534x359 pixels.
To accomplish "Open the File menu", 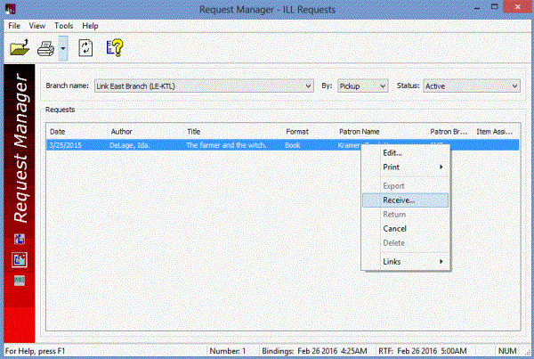I will tap(14, 26).
